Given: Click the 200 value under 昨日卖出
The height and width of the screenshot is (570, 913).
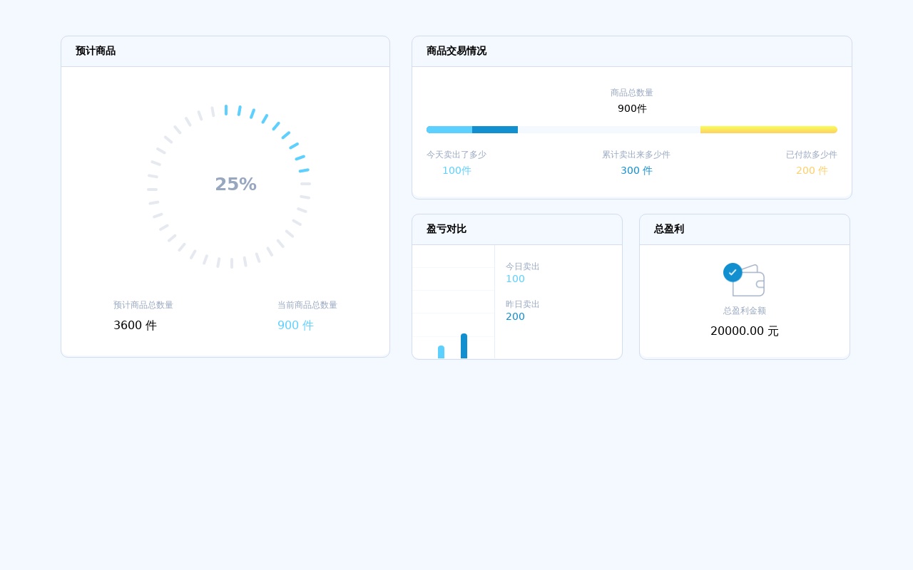Looking at the screenshot, I should (515, 317).
